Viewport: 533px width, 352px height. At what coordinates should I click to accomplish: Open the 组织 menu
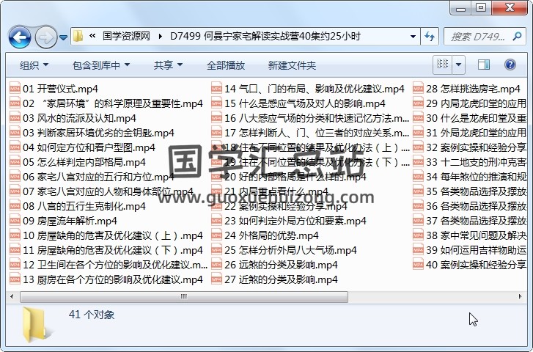[x=34, y=65]
